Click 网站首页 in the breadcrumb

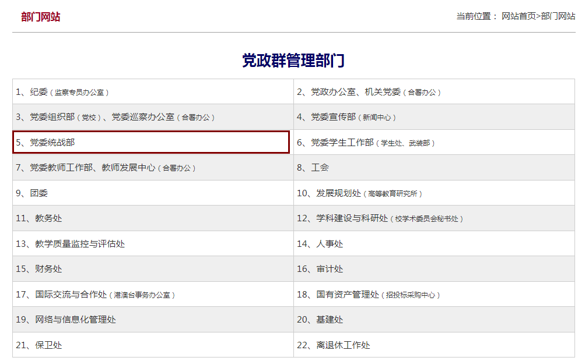pos(518,16)
